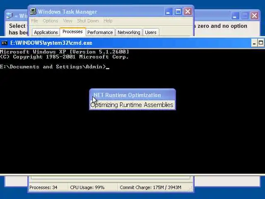Screen dimensions: 265x199
Task: Minimize the background window behind Task Manager
Action: [x=235, y=16]
